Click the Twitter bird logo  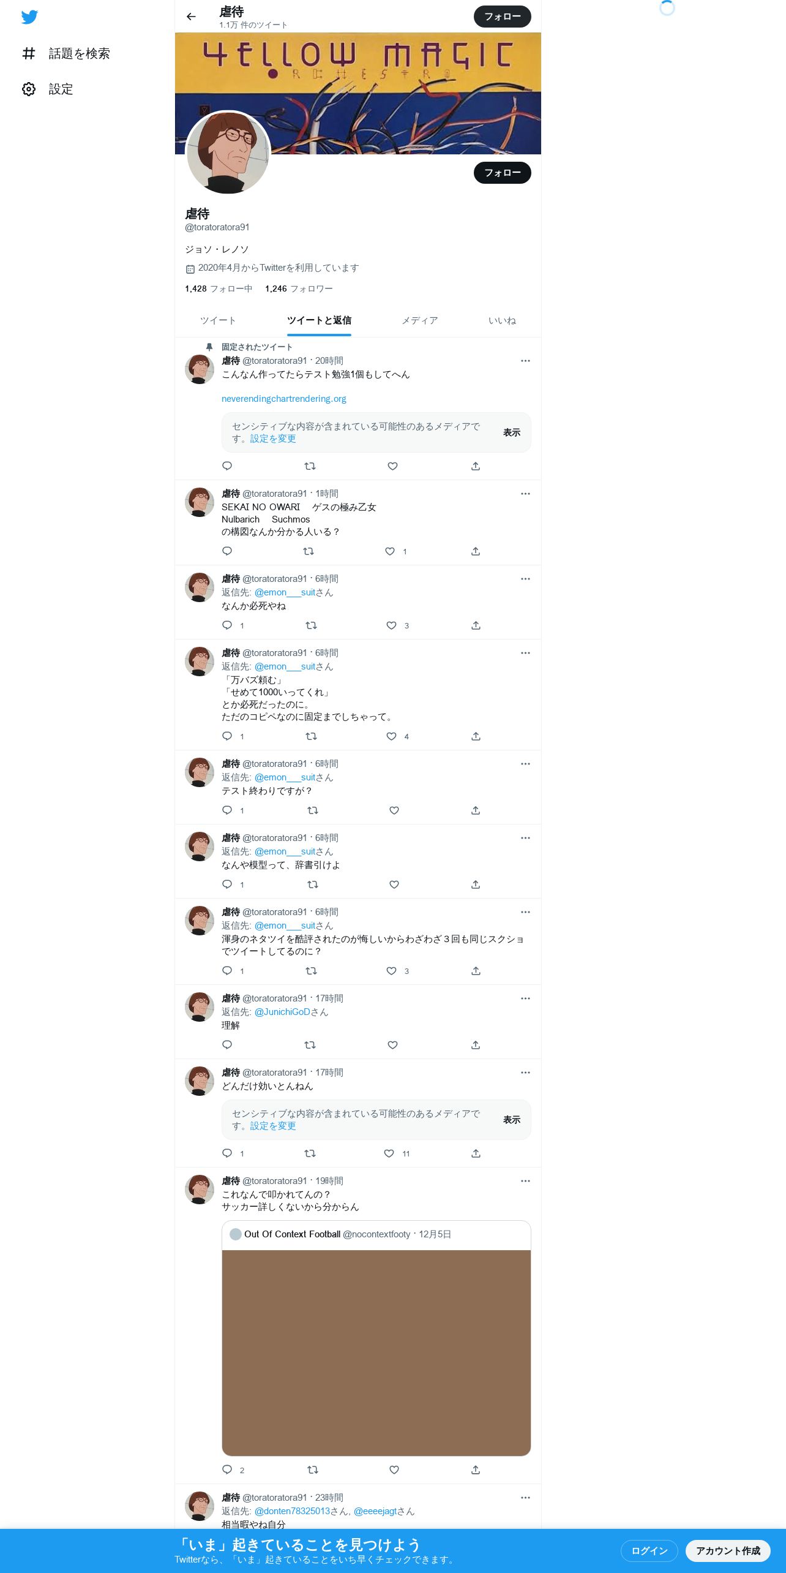[x=29, y=17]
